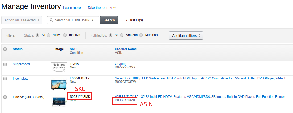Sort by Product Name column header

click(x=126, y=49)
